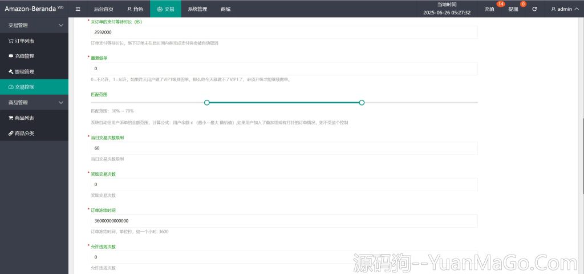Click the 未订单的支付等待时长 input field
This screenshot has width=584, height=274.
tap(284, 32)
